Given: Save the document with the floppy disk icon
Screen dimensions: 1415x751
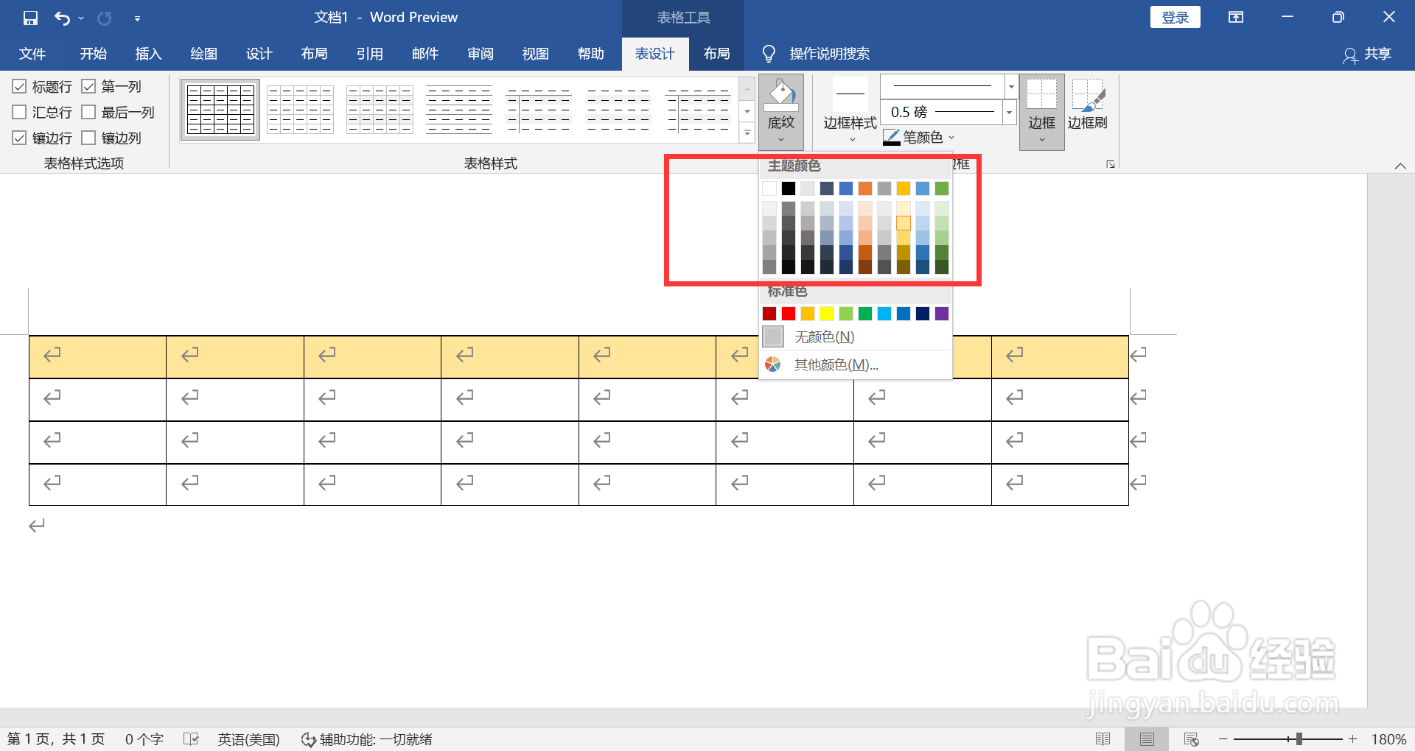Looking at the screenshot, I should (x=30, y=18).
